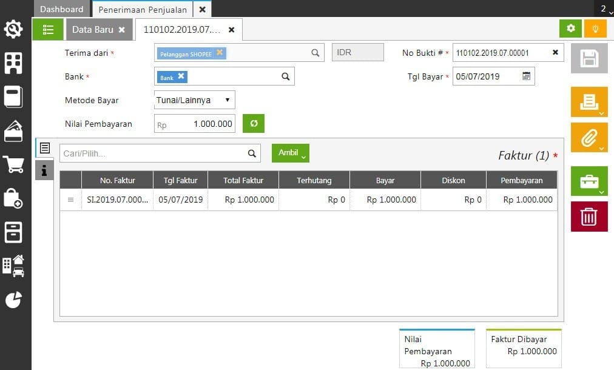The height and width of the screenshot is (370, 614).
Task: Click the green refresh payment value icon
Action: 254,123
